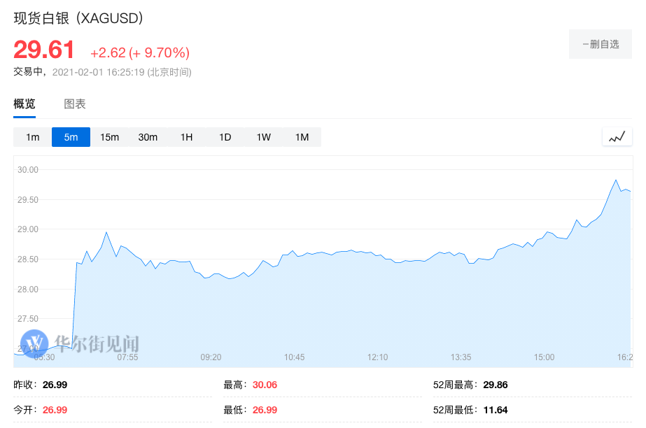Remove from watchlist via 删自选 button
Screen dimensions: 646x428
tap(601, 44)
